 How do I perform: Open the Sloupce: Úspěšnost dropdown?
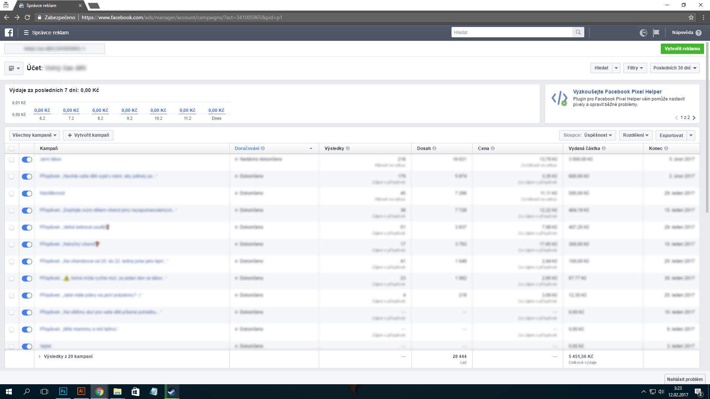(x=588, y=135)
